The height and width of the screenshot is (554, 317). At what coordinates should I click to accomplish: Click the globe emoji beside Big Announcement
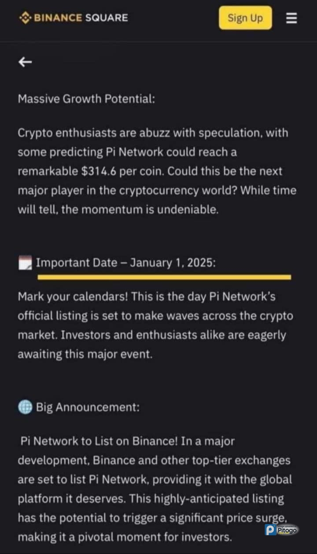coord(25,407)
